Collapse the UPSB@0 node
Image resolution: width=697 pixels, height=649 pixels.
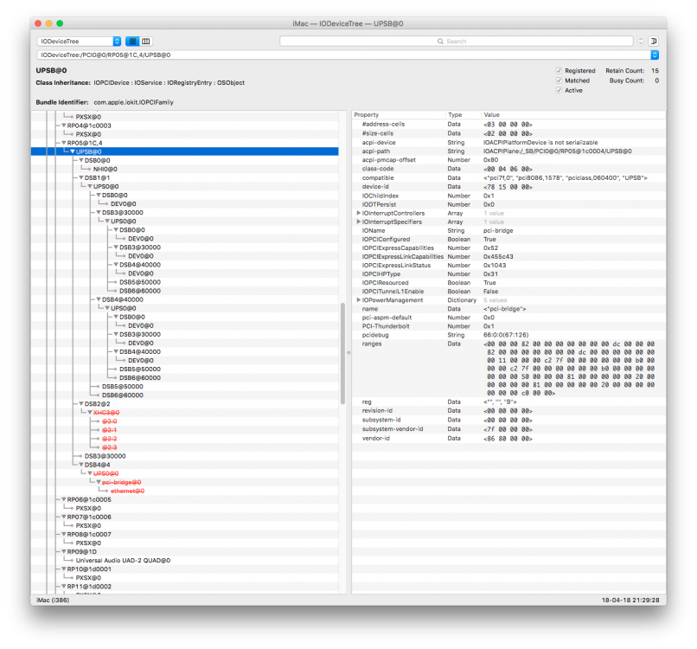click(73, 151)
